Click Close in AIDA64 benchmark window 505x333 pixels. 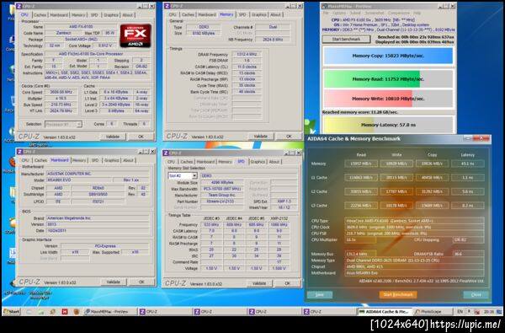pos(476,294)
